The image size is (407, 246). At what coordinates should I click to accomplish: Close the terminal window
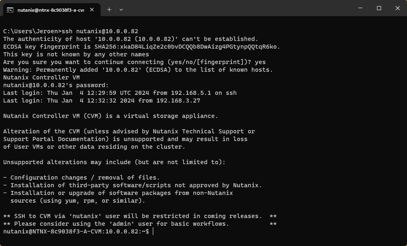[x=397, y=8]
